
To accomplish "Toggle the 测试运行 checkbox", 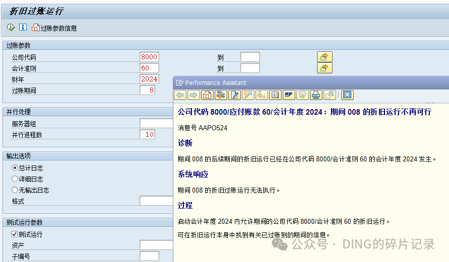I will tap(14, 234).
